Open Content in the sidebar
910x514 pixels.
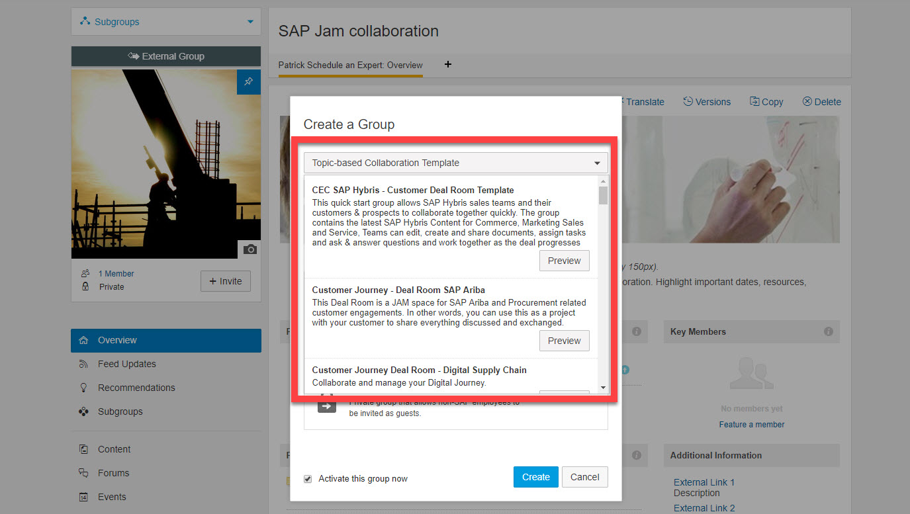pyautogui.click(x=114, y=449)
